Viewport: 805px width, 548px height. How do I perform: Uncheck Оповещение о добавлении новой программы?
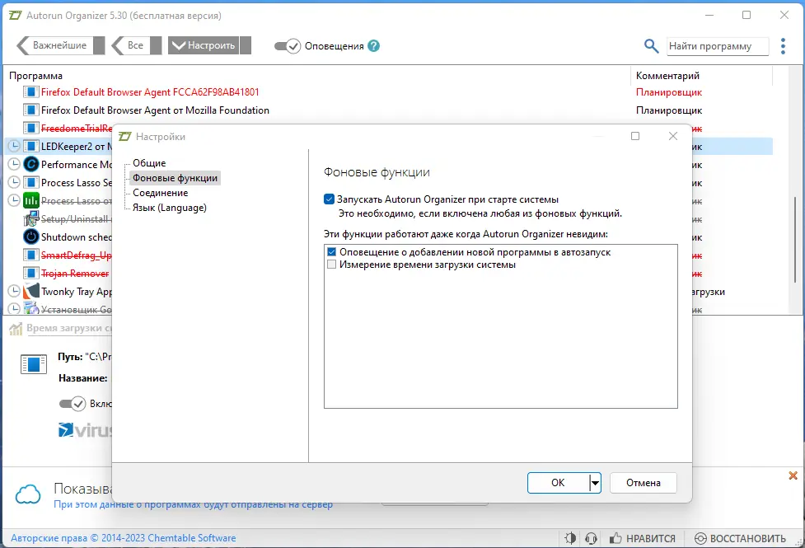pos(332,252)
